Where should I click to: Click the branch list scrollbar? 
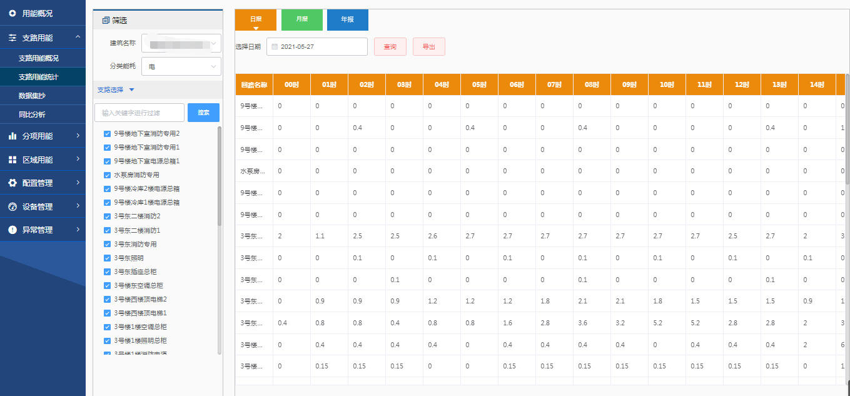coord(220,175)
